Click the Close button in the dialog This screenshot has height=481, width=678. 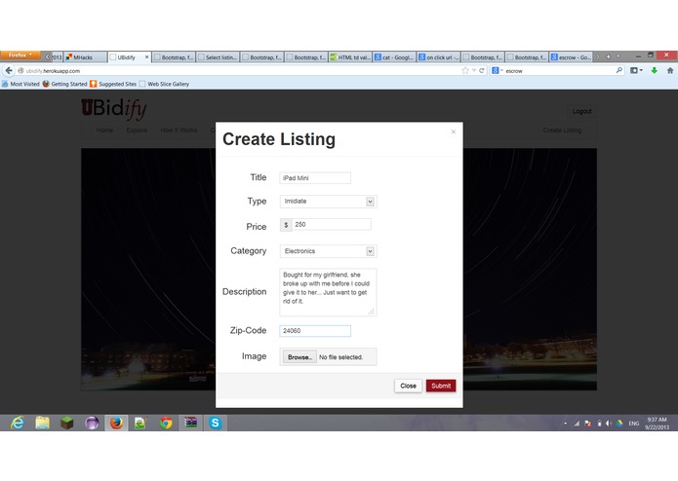point(408,386)
